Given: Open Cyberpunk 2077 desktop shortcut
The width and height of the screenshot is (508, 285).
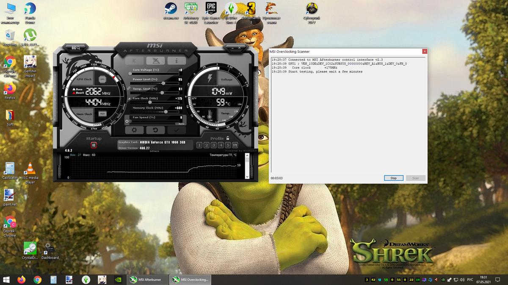Looking at the screenshot, I should tap(312, 13).
